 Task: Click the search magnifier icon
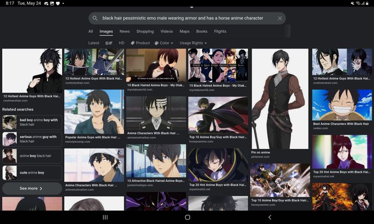point(95,18)
